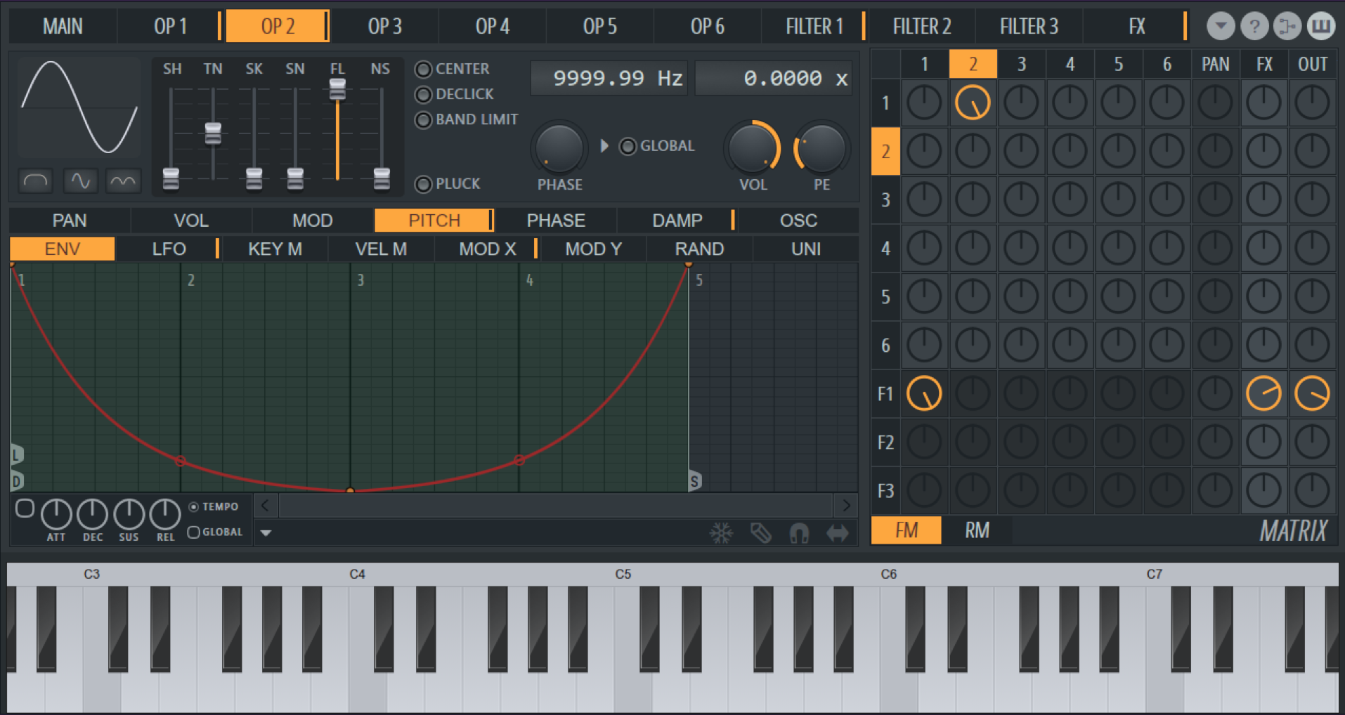Click the matrix OUT knob in row 3
1345x715 pixels.
click(x=1312, y=199)
